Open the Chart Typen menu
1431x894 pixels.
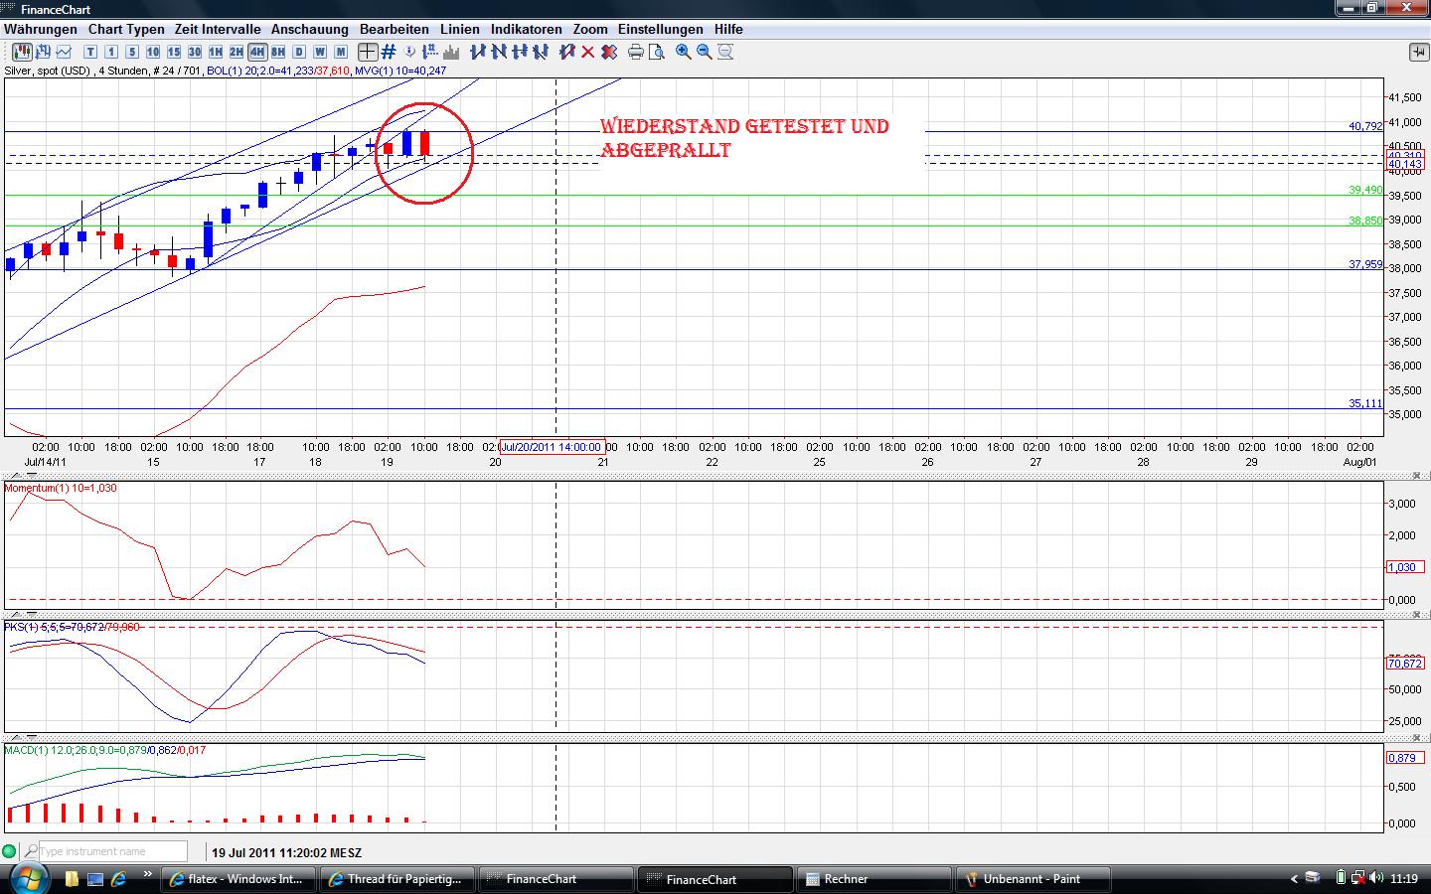coord(126,29)
